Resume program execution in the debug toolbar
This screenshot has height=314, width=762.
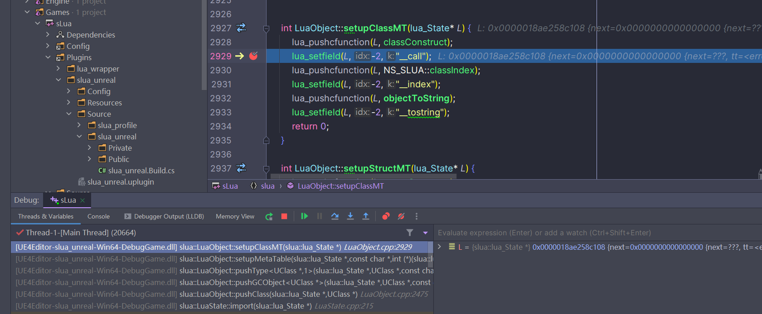(304, 216)
